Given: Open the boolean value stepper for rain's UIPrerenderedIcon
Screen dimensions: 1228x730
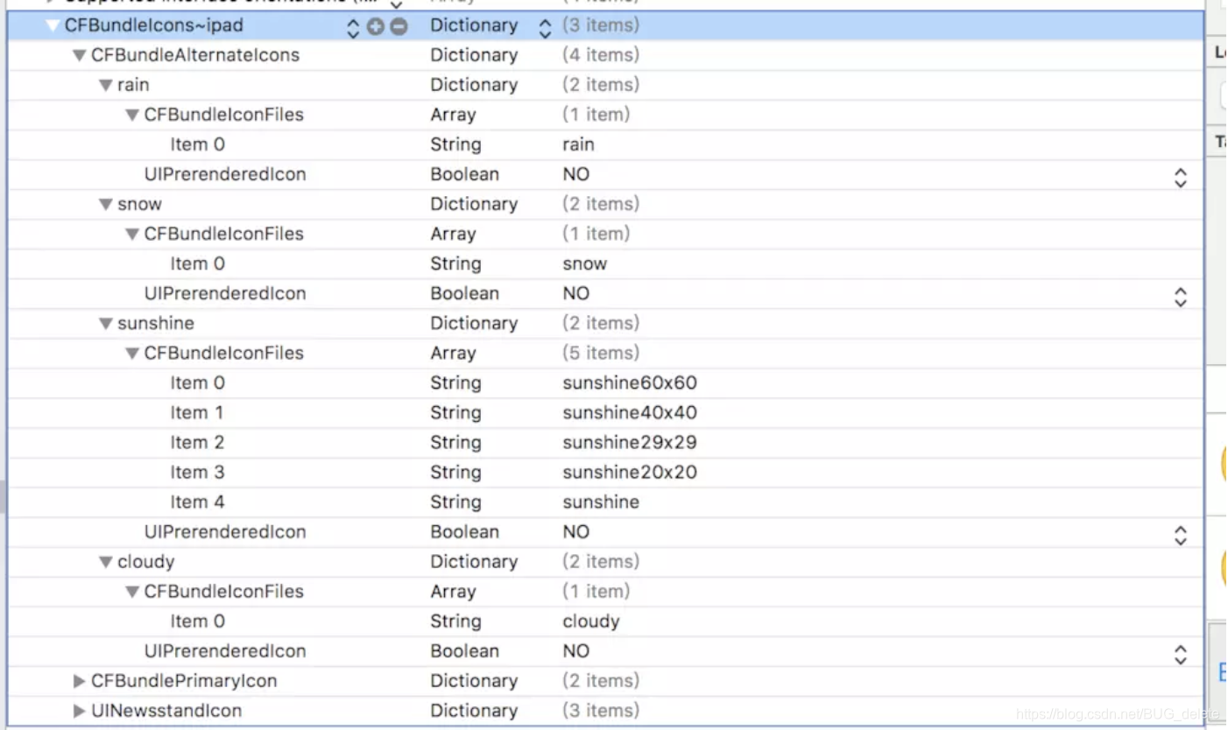Looking at the screenshot, I should (1180, 177).
